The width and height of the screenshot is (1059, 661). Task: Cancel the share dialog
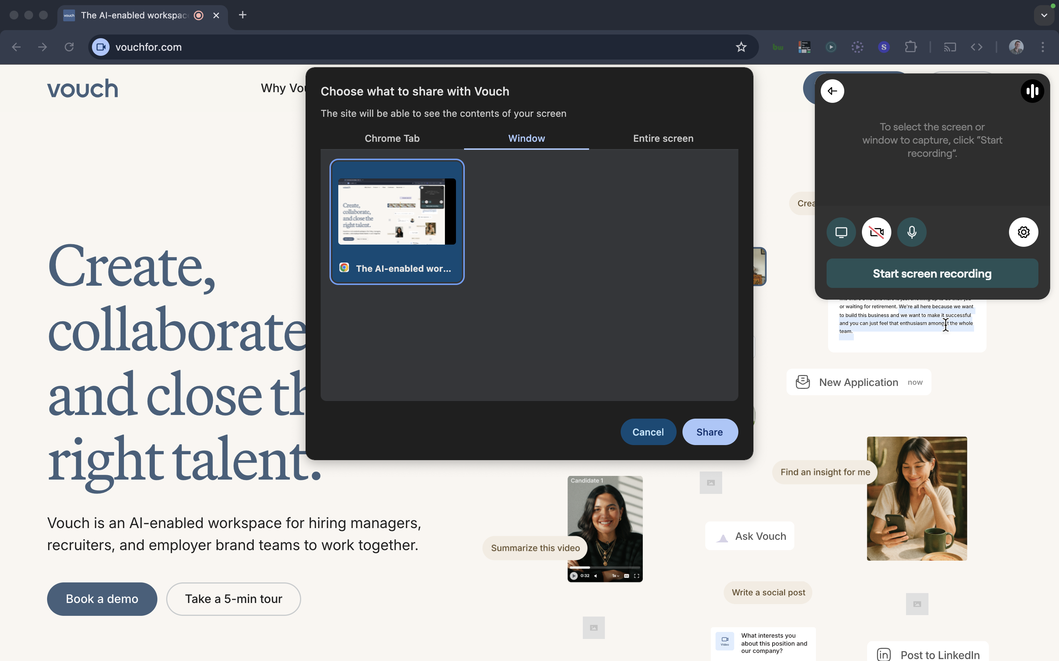[648, 432]
